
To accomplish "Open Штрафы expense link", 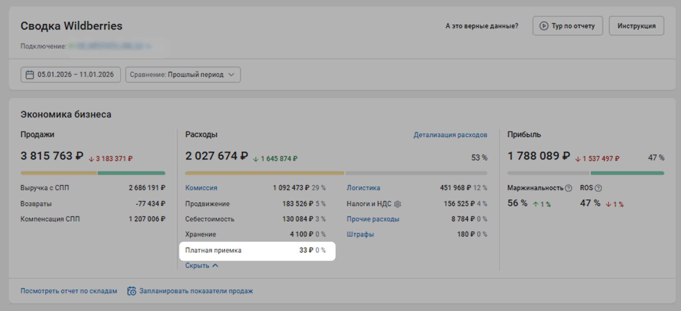I will point(360,234).
